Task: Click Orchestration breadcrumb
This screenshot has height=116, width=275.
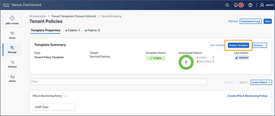Action: click(38, 16)
